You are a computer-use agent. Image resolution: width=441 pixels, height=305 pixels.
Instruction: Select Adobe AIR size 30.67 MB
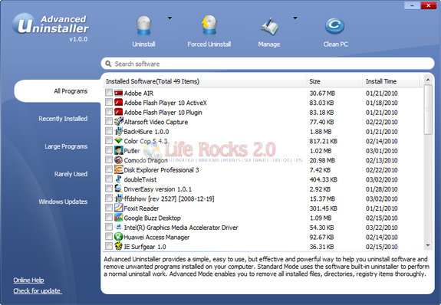coord(322,93)
